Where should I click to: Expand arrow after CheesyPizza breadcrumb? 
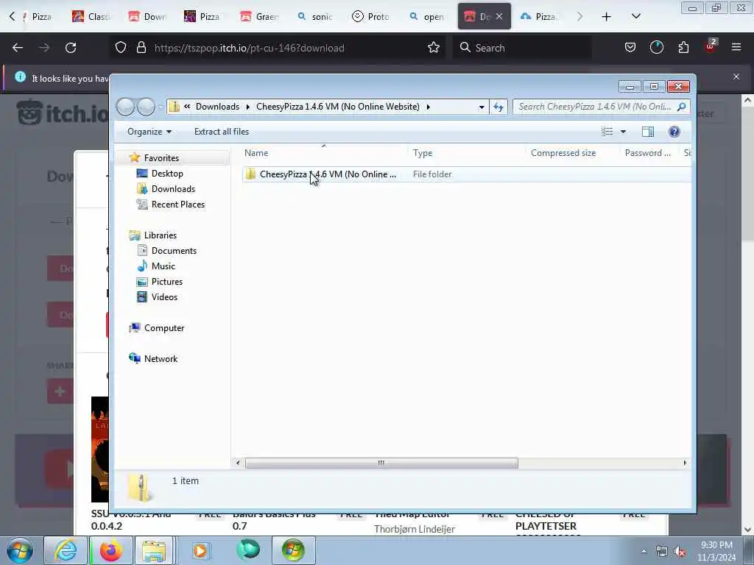click(428, 107)
